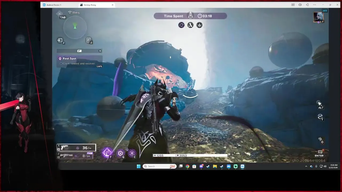Viewport: 342px width, 192px height.
Task: Click the exit icon labeled P
Action: pyautogui.click(x=60, y=40)
